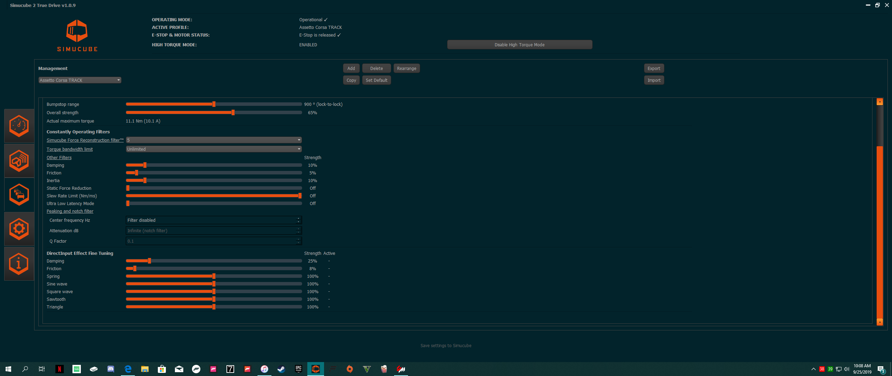This screenshot has height=376, width=892.
Task: Open Netflix from the taskbar
Action: 60,369
